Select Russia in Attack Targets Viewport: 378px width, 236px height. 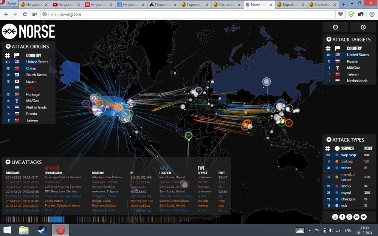(x=349, y=62)
